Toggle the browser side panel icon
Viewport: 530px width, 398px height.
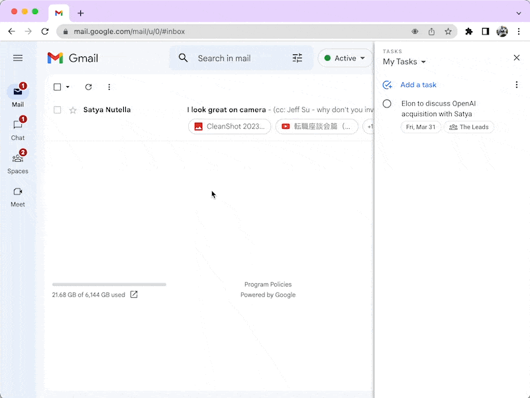[486, 31]
